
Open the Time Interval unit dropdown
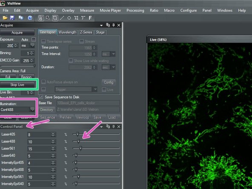coord(113,54)
